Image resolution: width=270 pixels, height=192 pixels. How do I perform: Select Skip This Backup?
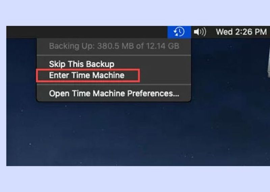82,64
